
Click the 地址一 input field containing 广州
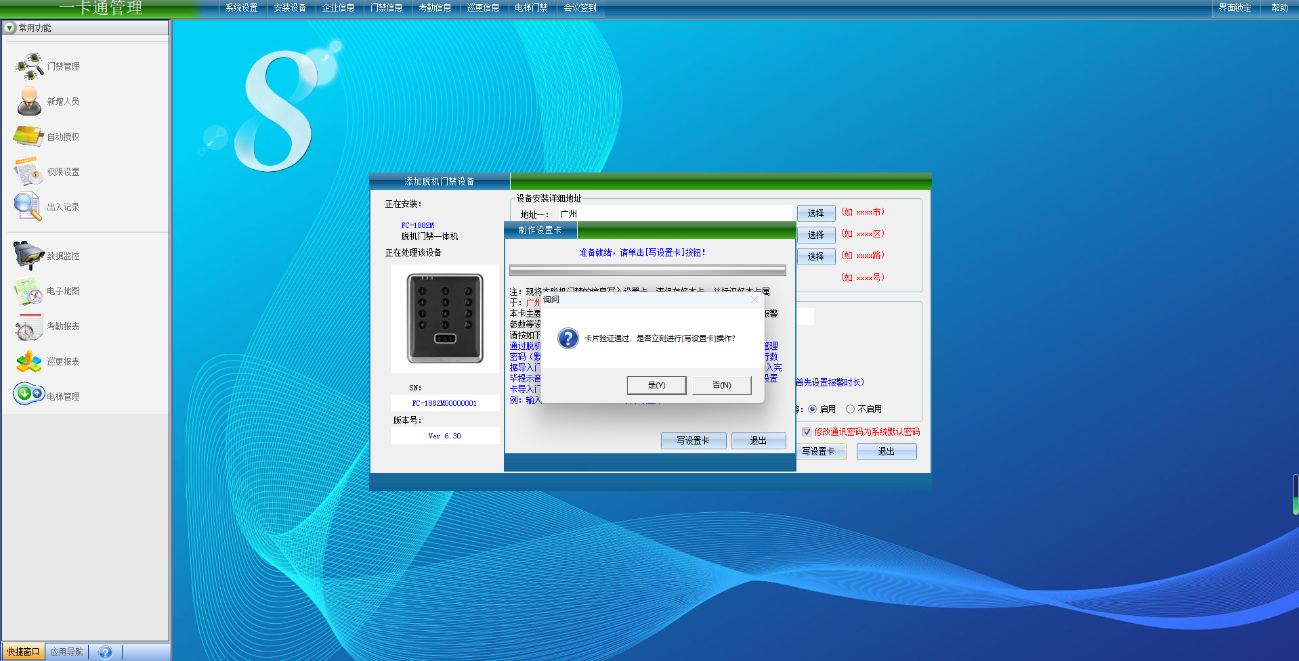[x=675, y=213]
